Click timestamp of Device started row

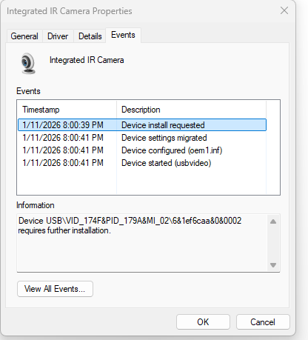tap(63, 163)
